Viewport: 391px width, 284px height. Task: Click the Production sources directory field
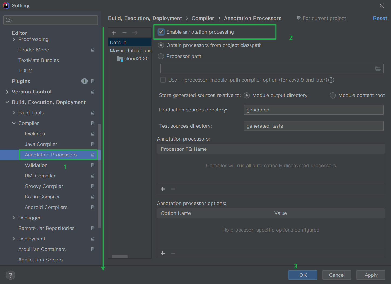(x=314, y=110)
